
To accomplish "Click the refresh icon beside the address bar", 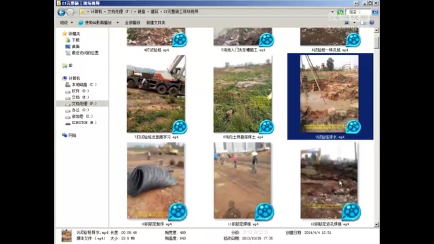I will click(340, 12).
